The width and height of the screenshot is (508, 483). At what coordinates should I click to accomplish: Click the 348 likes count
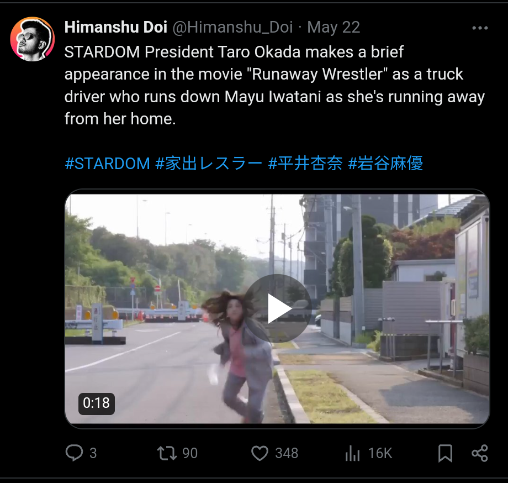point(287,453)
